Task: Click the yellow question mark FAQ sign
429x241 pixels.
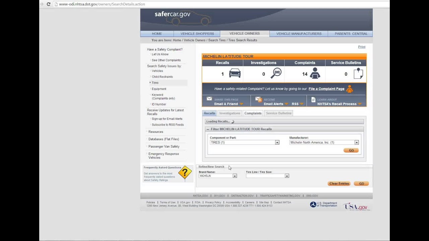Action: pyautogui.click(x=185, y=173)
